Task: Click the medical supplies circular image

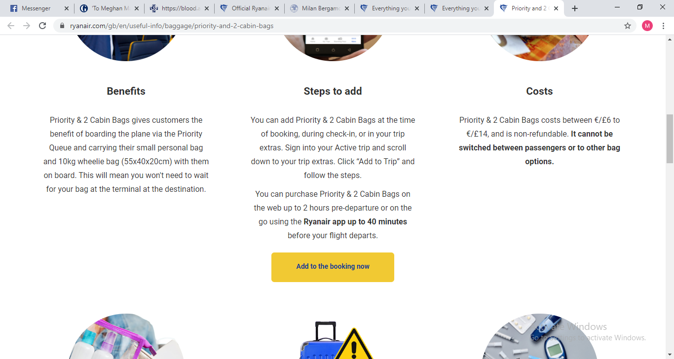Action: pos(539,336)
